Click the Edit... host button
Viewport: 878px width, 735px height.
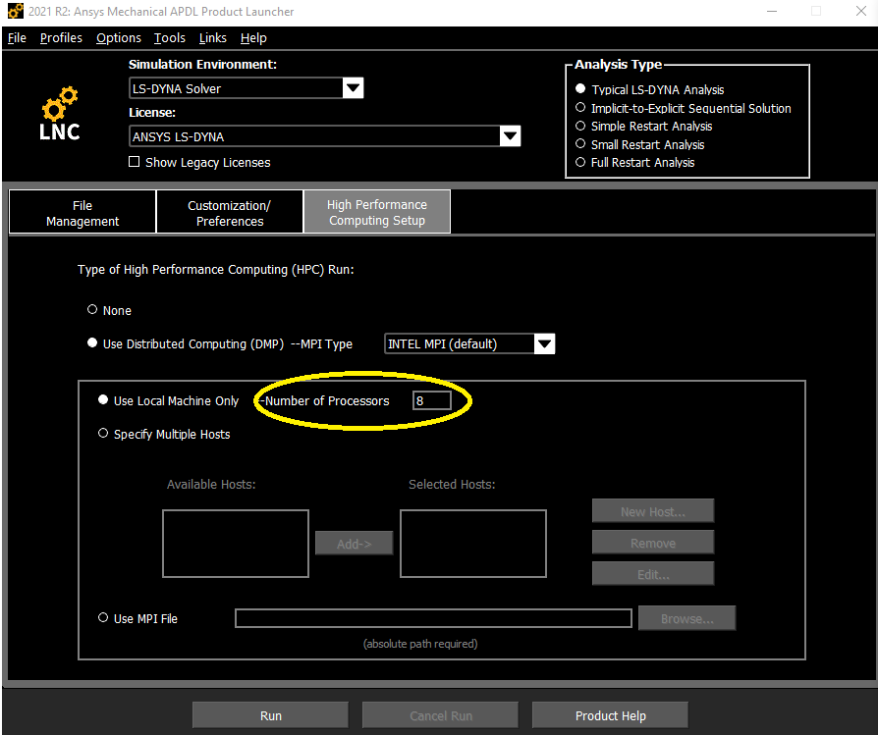pyautogui.click(x=653, y=574)
